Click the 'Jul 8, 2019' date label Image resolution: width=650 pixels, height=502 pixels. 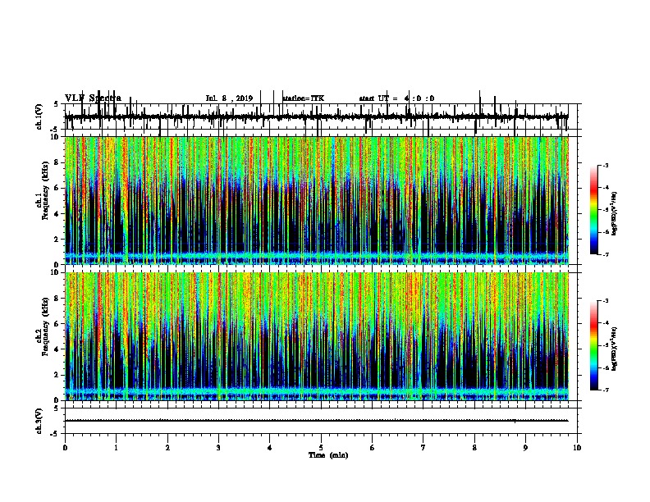pyautogui.click(x=229, y=98)
